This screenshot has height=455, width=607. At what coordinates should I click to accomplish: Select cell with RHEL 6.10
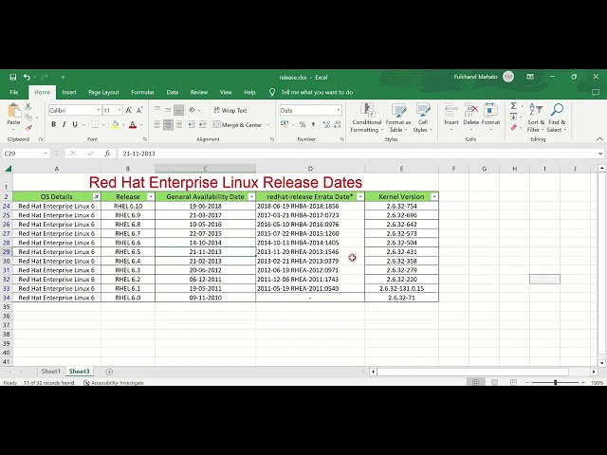[128, 206]
